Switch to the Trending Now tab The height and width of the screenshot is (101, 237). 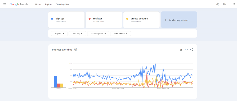[x=63, y=5]
